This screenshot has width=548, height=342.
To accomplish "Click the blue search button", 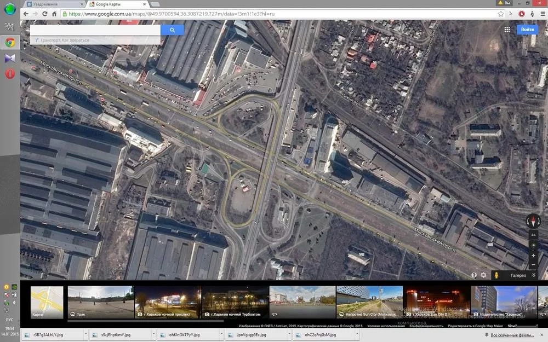I will click(x=172, y=30).
